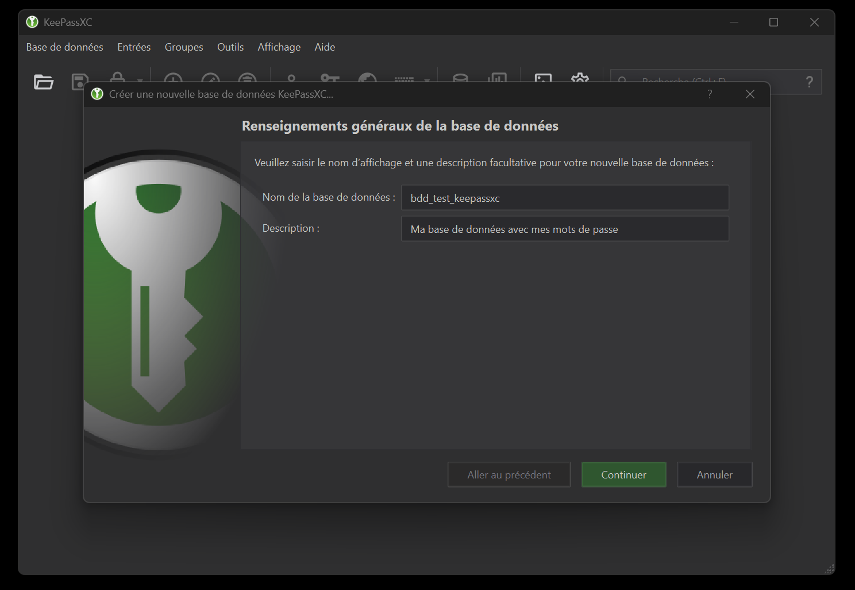Click the copy password key icon
Viewport: 855px width, 590px height.
tap(330, 79)
